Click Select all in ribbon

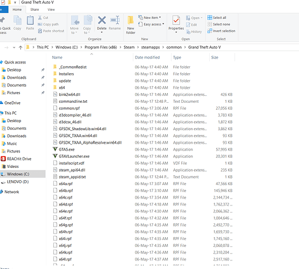217,18
